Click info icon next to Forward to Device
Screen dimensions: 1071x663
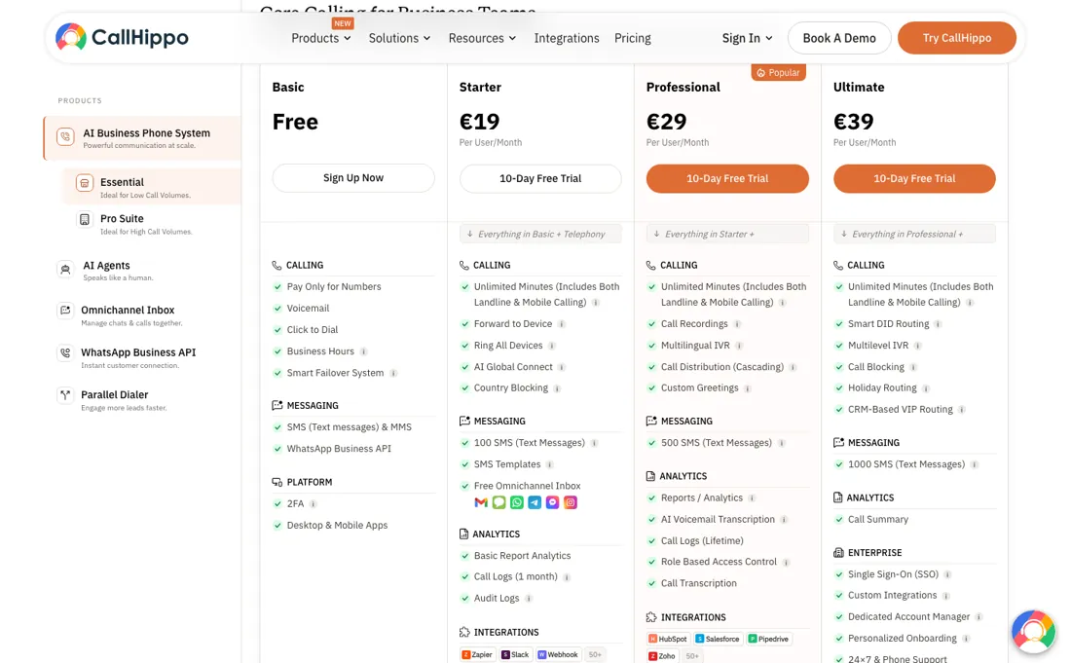pos(562,324)
